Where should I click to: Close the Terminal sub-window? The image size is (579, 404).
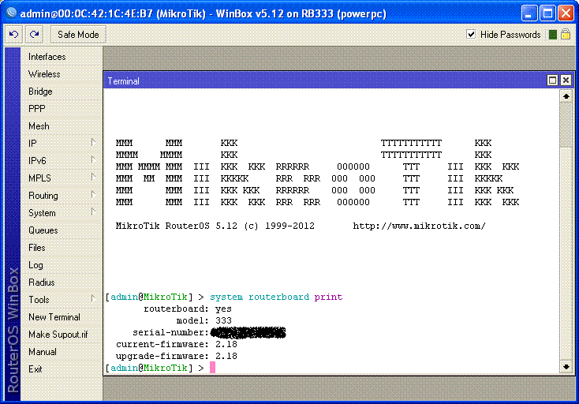(566, 80)
